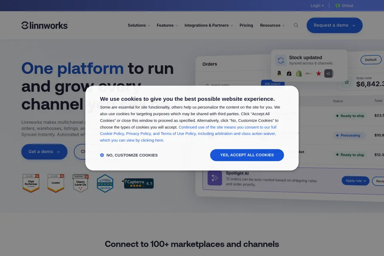Click the Software Reviews hexagon badge
Image resolution: width=384 pixels, height=256 pixels.
[105, 183]
